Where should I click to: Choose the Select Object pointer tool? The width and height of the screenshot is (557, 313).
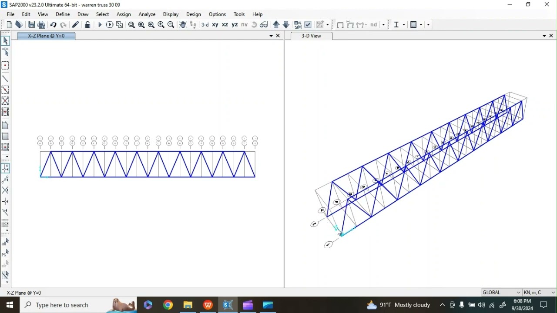[x=6, y=41]
